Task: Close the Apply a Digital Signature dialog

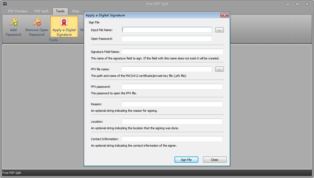Action: [x=225, y=15]
